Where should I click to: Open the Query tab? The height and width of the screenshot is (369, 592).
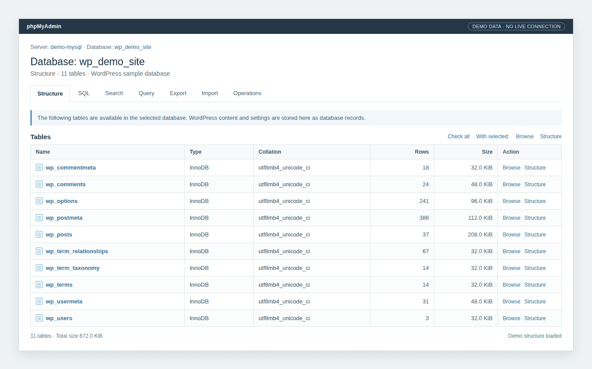point(147,93)
